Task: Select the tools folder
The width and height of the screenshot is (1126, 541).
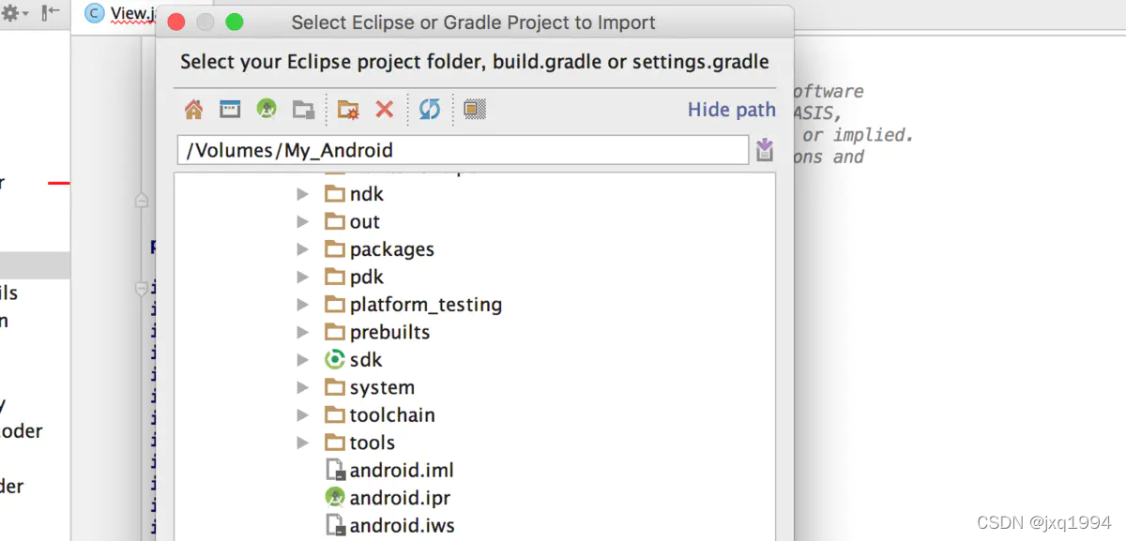Action: tap(373, 443)
